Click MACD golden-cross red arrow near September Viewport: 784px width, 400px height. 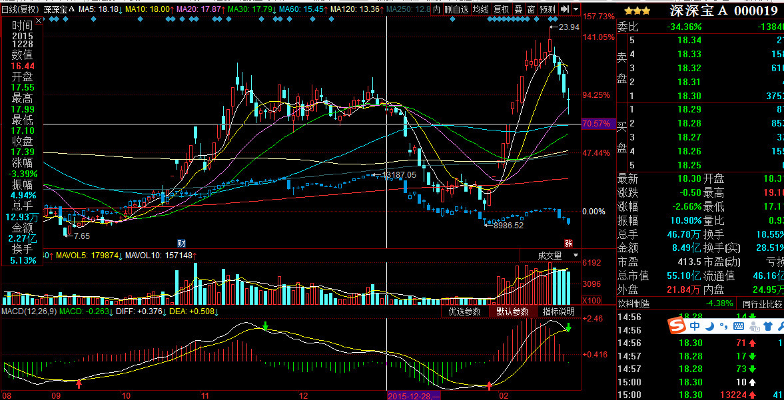(79, 384)
